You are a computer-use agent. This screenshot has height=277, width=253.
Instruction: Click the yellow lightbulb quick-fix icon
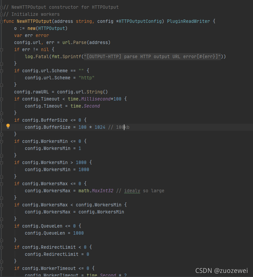point(8,126)
